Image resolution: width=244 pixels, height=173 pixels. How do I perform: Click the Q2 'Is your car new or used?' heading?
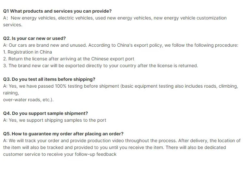[x=34, y=38]
